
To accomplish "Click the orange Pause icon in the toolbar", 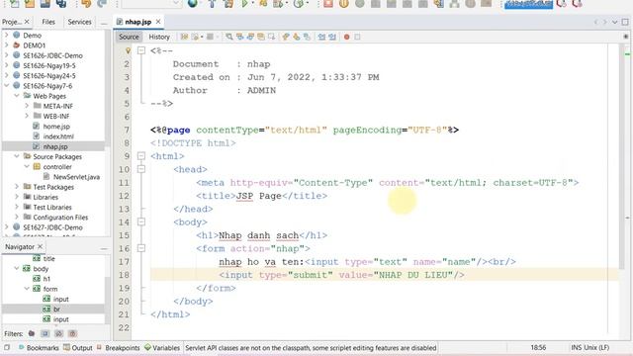I will click(344, 4).
